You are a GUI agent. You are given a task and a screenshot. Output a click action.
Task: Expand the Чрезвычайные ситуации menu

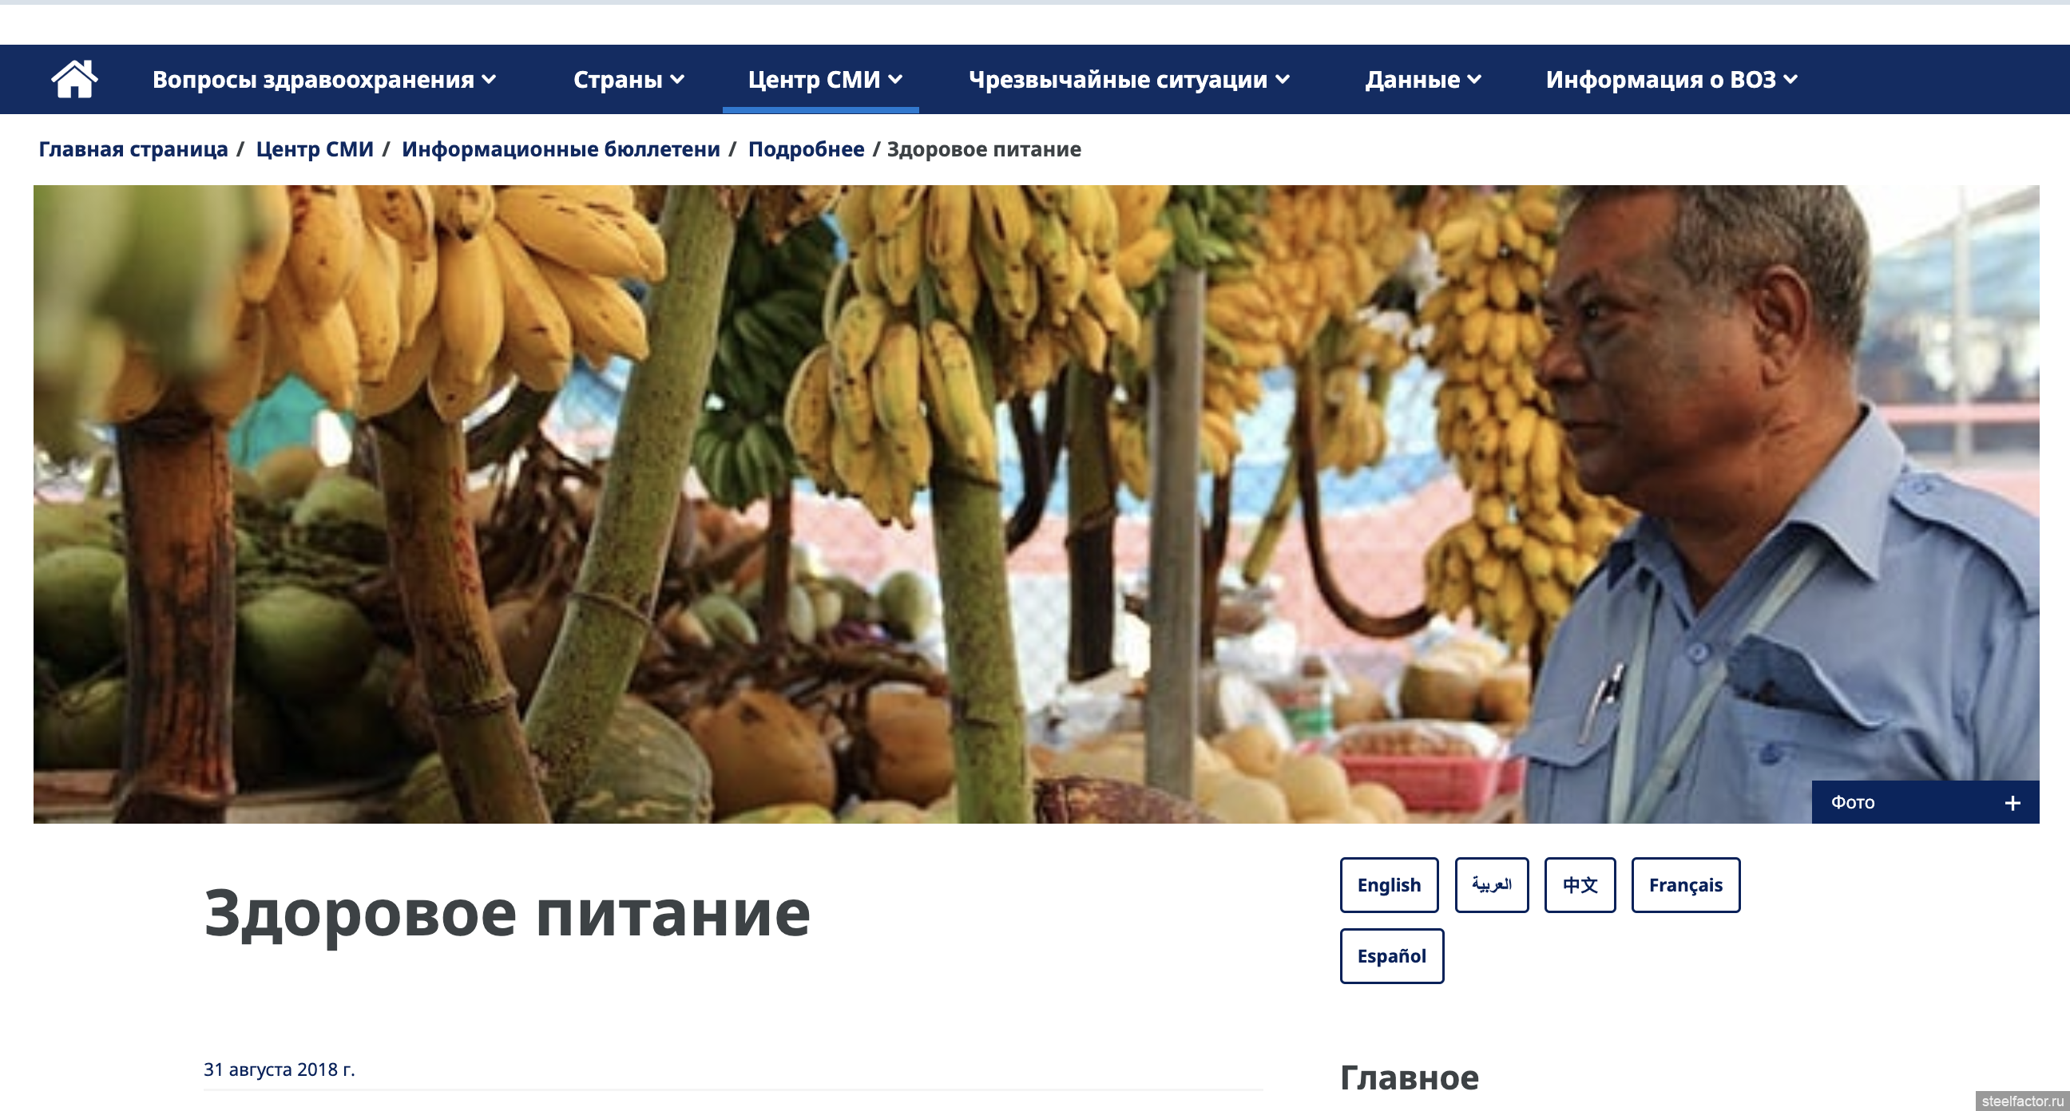click(1129, 80)
